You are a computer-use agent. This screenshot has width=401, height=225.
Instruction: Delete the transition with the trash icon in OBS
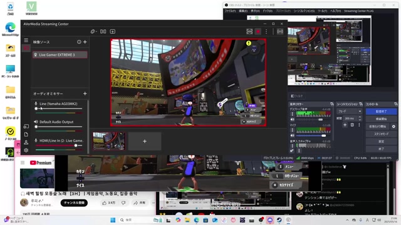click(x=352, y=125)
